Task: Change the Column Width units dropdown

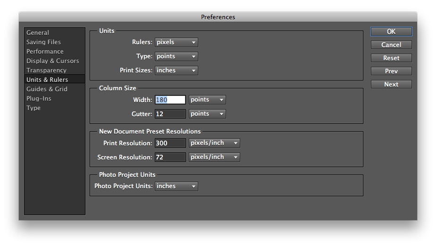Action: (207, 100)
